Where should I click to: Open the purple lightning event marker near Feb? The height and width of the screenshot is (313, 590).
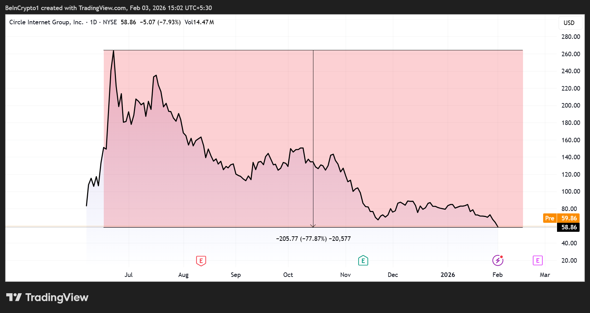tap(498, 260)
